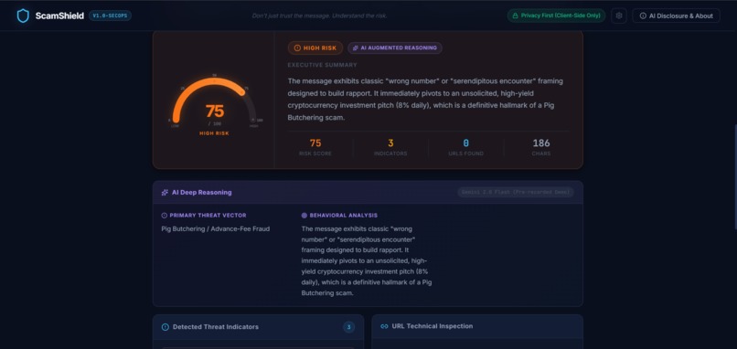The width and height of the screenshot is (737, 349).
Task: Click the sparkle icon in AI Augmented Reasoning badge
Action: point(356,48)
